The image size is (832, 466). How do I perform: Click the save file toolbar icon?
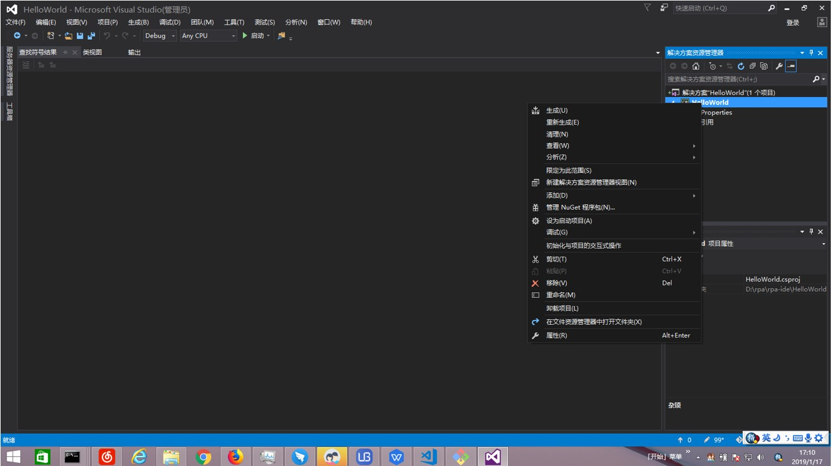[x=80, y=36]
